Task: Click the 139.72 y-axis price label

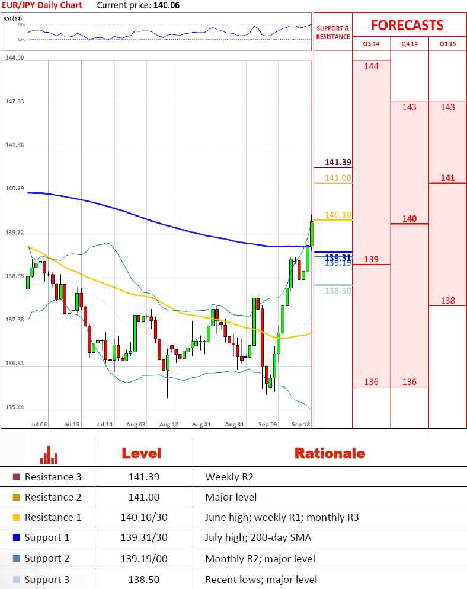Action: (14, 233)
